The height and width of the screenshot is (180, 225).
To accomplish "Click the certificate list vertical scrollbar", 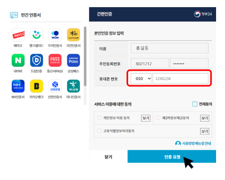I will [x=85, y=56].
